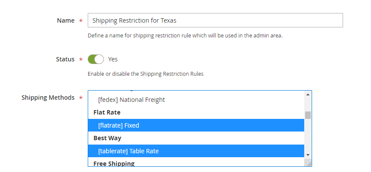Click the listbox corner resize handle
Image resolution: width=371 pixels, height=172 pixels.
pyautogui.click(x=308, y=162)
